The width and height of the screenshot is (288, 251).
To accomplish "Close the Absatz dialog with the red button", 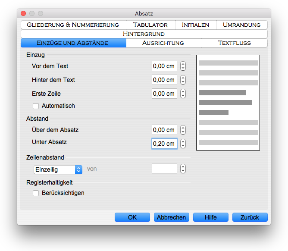I will tap(23, 13).
